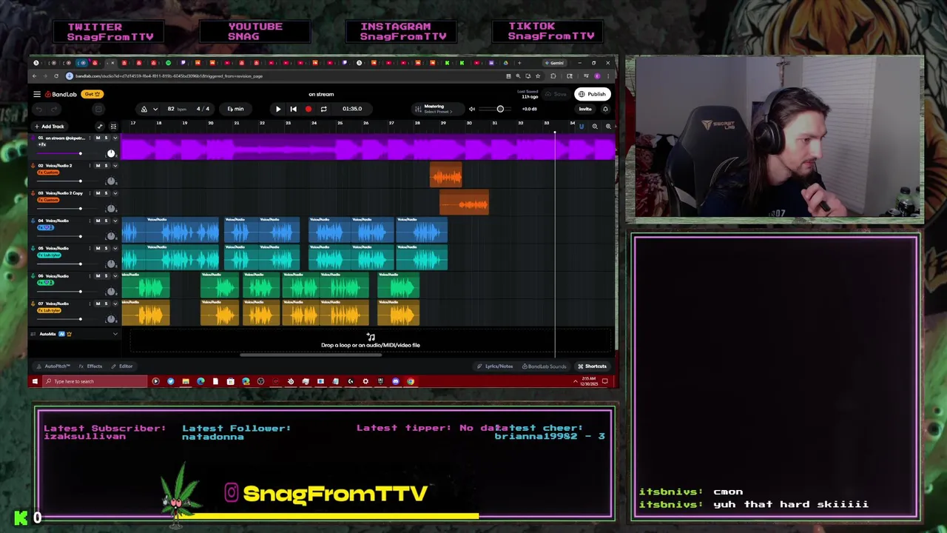Open the Shortcuts panel
Viewport: 947px width, 533px height.
pos(592,366)
